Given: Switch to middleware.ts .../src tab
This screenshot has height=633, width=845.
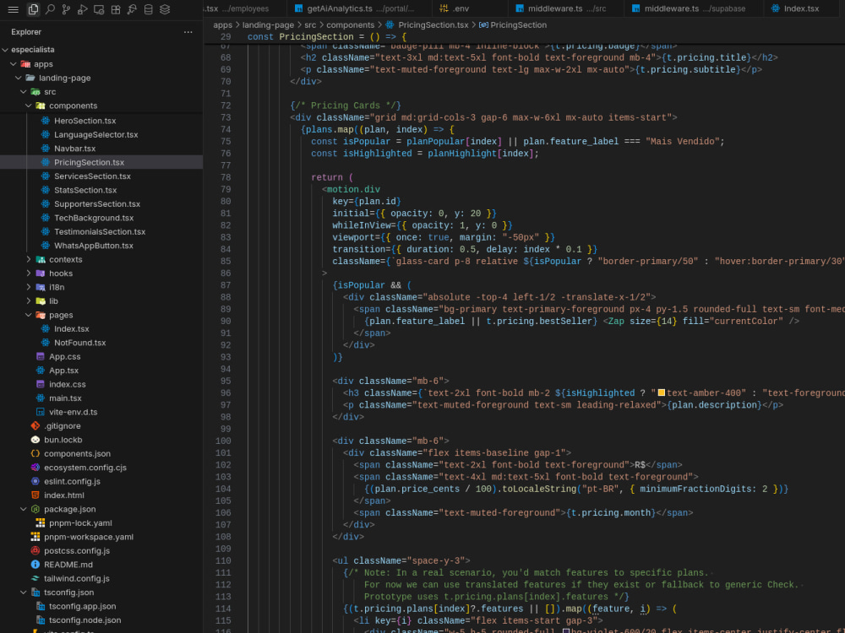Looking at the screenshot, I should pyautogui.click(x=566, y=8).
